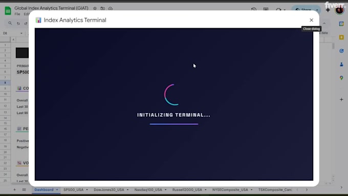The width and height of the screenshot is (348, 196).
Task: Click the Name box cell reference field
Action: pyautogui.click(x=11, y=33)
